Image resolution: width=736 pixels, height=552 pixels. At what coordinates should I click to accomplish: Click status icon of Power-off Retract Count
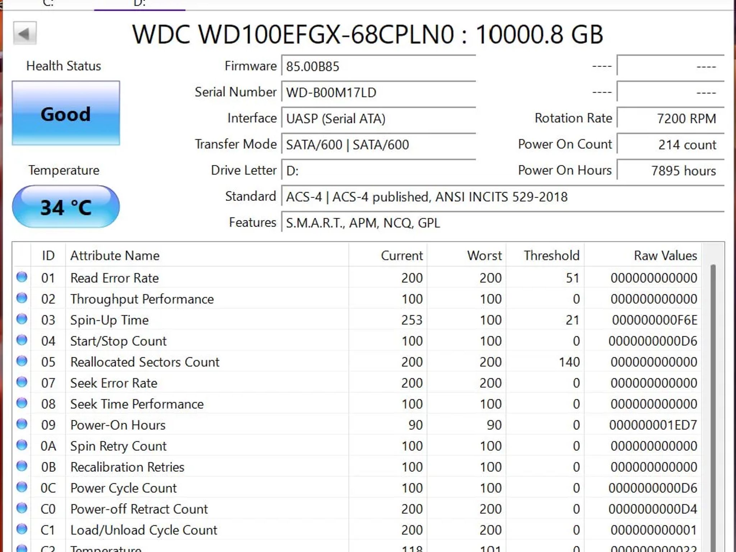pos(22,508)
